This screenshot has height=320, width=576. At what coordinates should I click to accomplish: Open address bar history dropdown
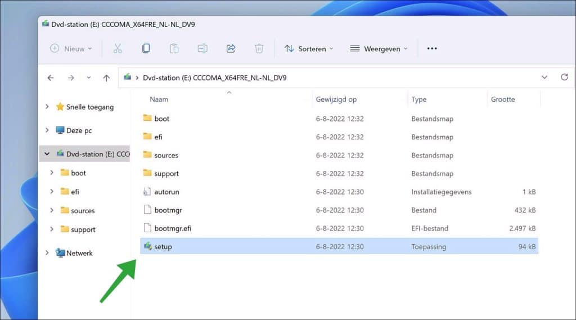pos(544,77)
